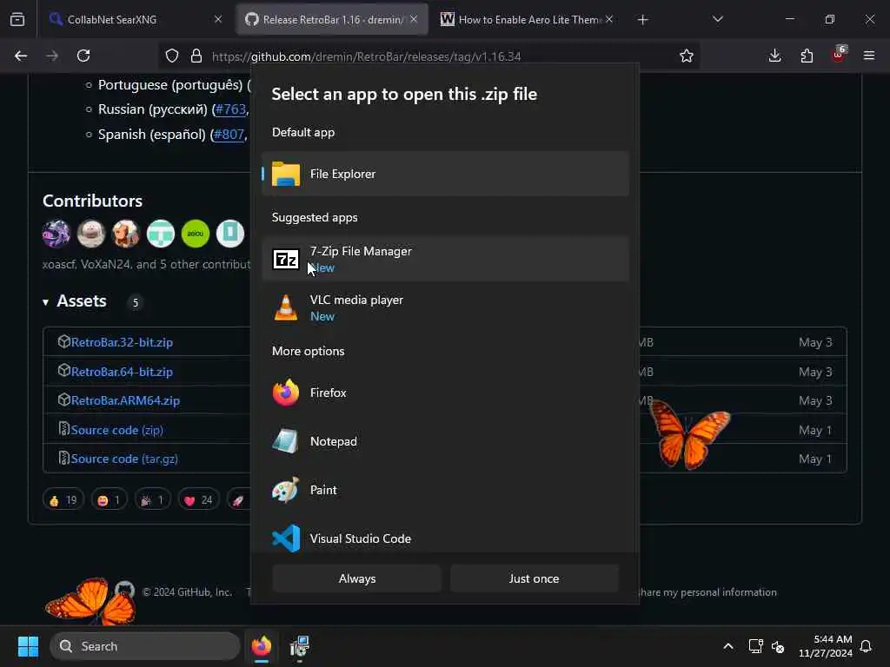This screenshot has width=890, height=667.
Task: Open first contributor avatar
Action: click(x=56, y=233)
